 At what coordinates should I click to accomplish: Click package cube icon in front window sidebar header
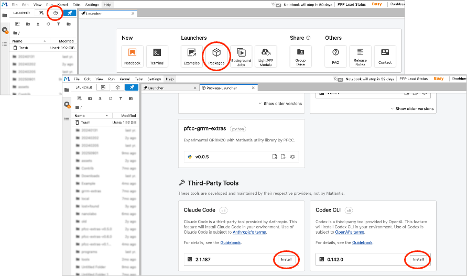[117, 87]
